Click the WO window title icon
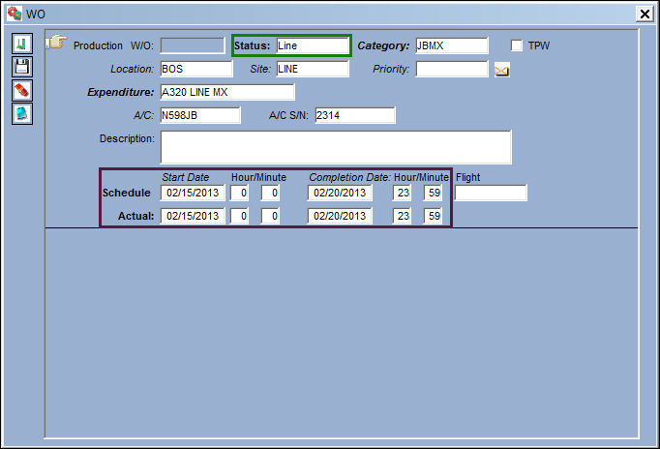The image size is (660, 449). tap(15, 14)
